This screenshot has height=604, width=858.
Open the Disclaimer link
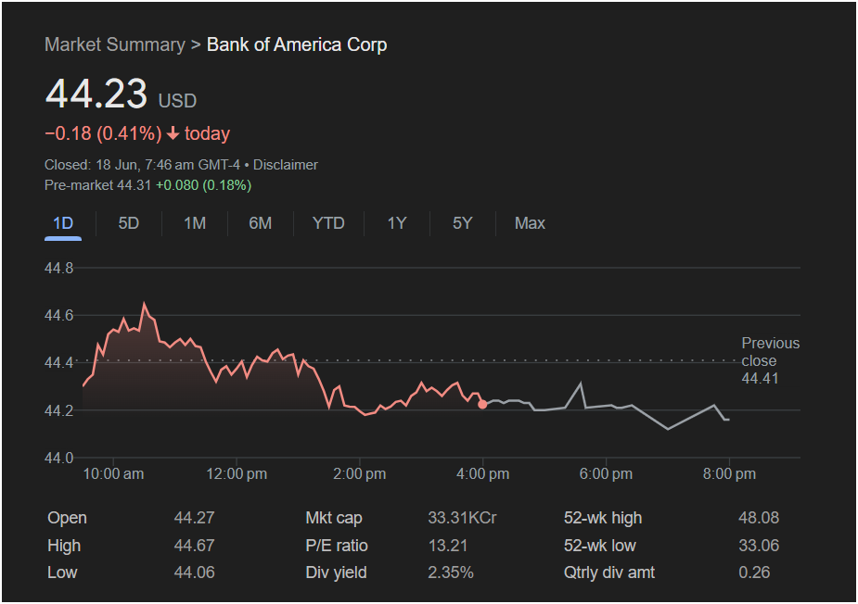pos(286,165)
